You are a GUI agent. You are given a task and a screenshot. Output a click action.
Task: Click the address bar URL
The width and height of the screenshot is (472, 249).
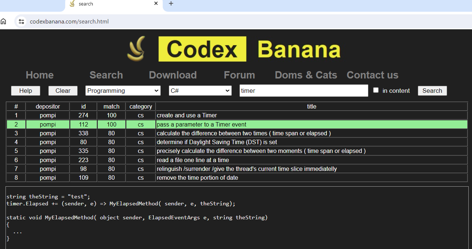(x=69, y=21)
